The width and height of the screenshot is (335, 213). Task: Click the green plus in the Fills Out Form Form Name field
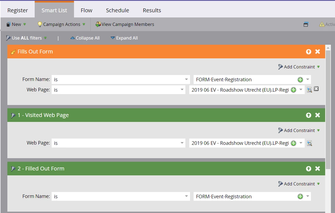click(300, 80)
